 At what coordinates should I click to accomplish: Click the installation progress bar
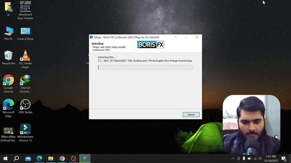coord(145,67)
